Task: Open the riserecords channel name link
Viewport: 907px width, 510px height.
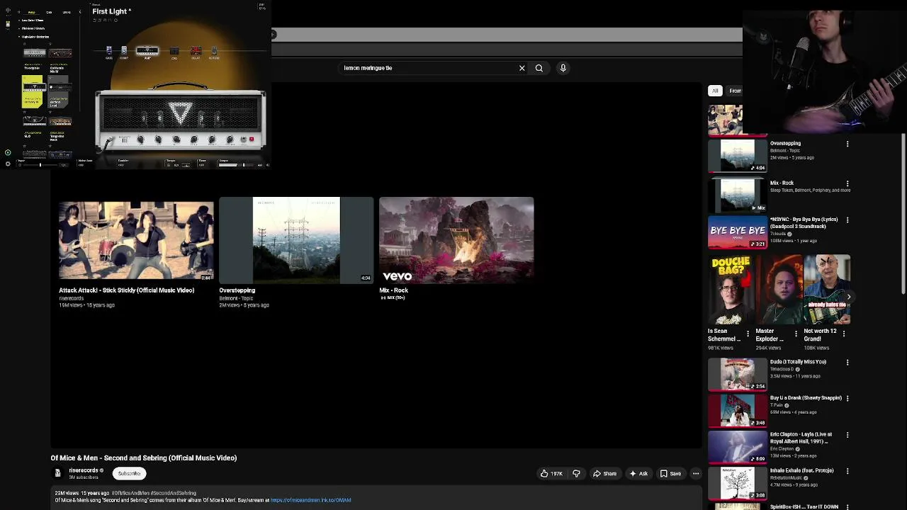Action: pos(83,470)
